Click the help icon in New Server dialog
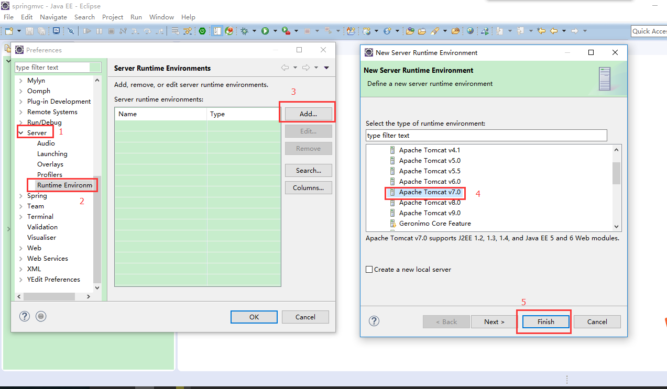 [374, 321]
